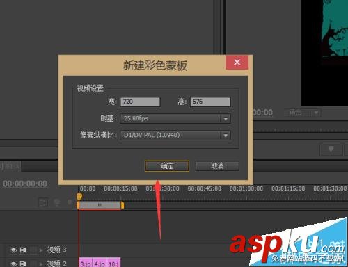This screenshot has height=267, width=348.
Task: Expand the 视频 3 track triangle
Action: [x=41, y=250]
